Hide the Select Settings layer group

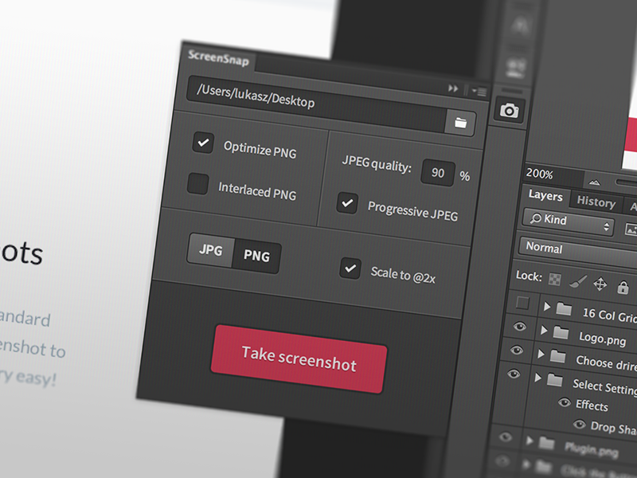[x=514, y=373]
